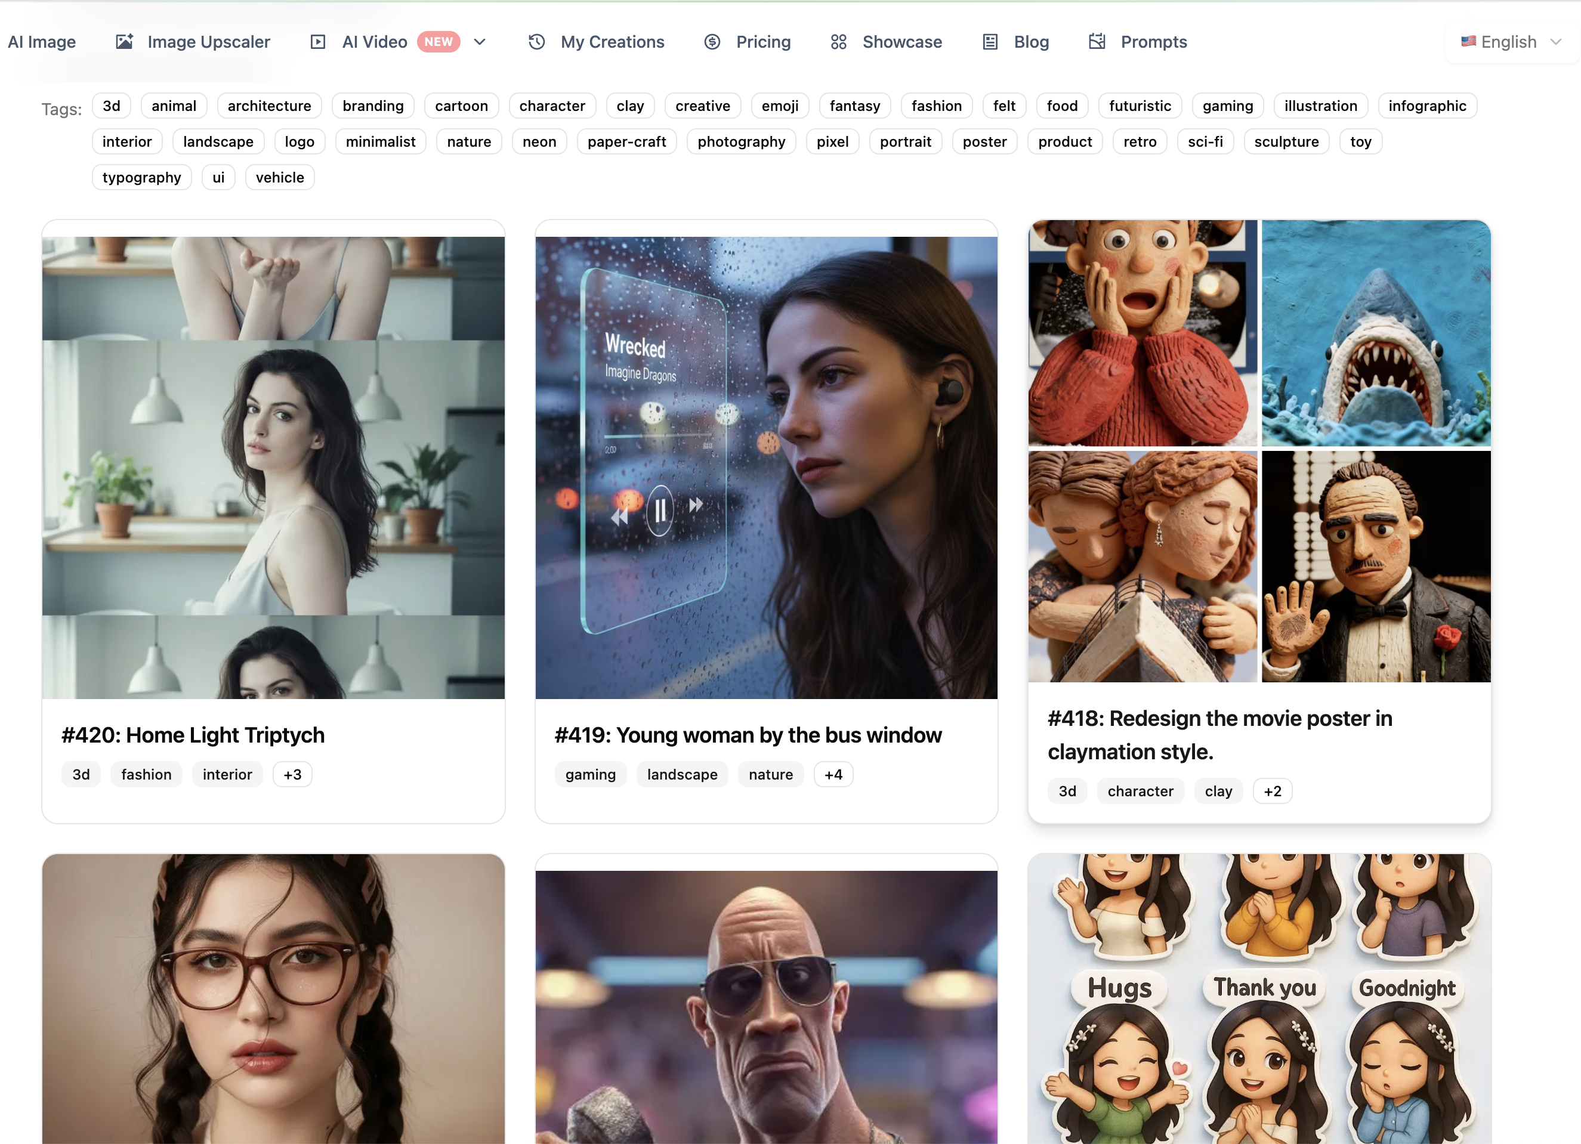Open the Home Light Triptych thumbnail image

pos(273,467)
